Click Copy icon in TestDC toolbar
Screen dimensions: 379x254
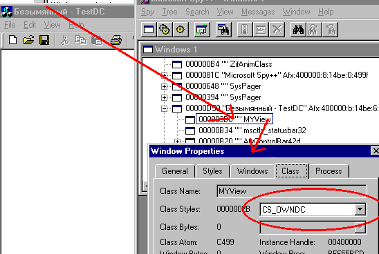[80, 40]
